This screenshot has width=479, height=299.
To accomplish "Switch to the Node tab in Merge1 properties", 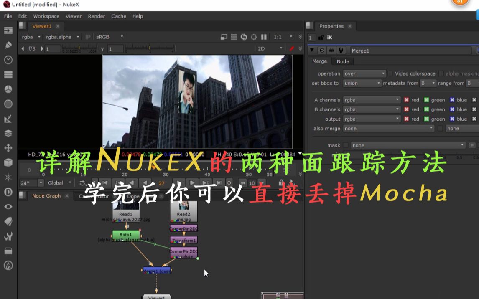I will pyautogui.click(x=343, y=61).
